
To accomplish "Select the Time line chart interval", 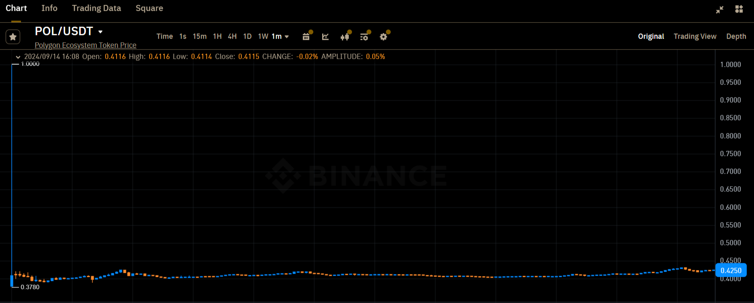I will [x=165, y=36].
